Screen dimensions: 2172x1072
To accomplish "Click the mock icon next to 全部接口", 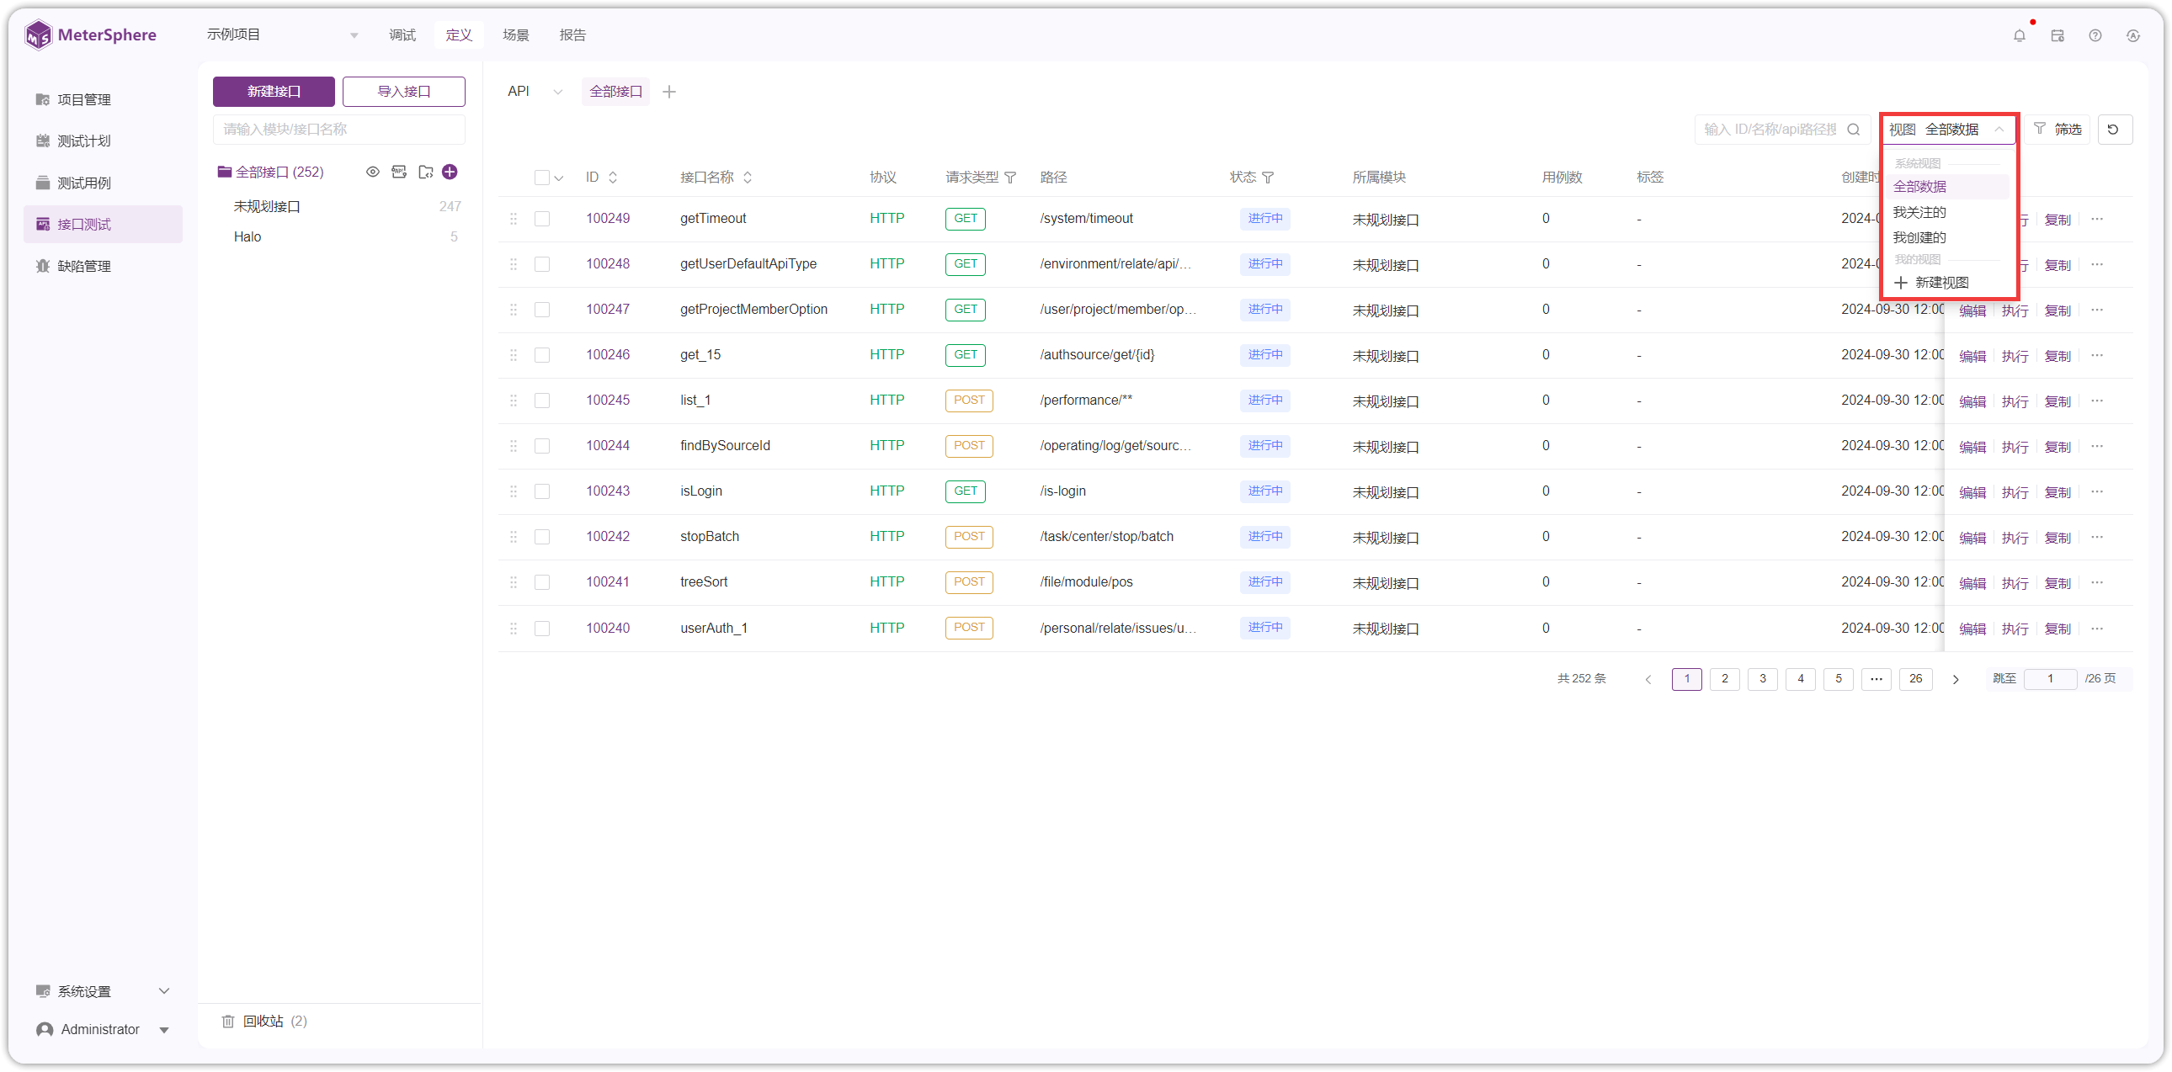I will [x=399, y=172].
